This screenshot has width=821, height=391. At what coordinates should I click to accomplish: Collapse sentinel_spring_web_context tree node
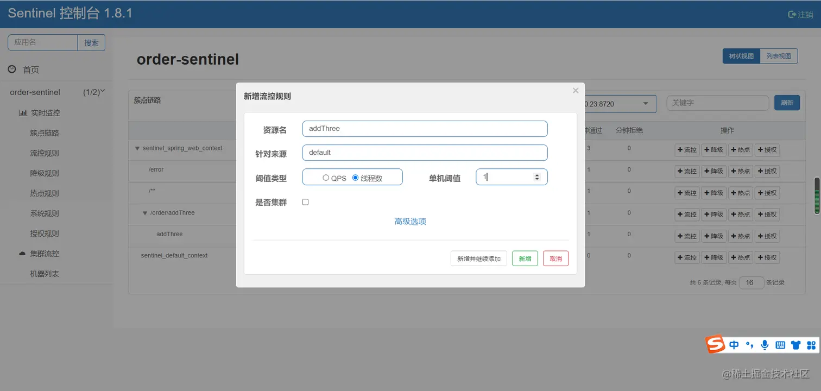coord(137,148)
